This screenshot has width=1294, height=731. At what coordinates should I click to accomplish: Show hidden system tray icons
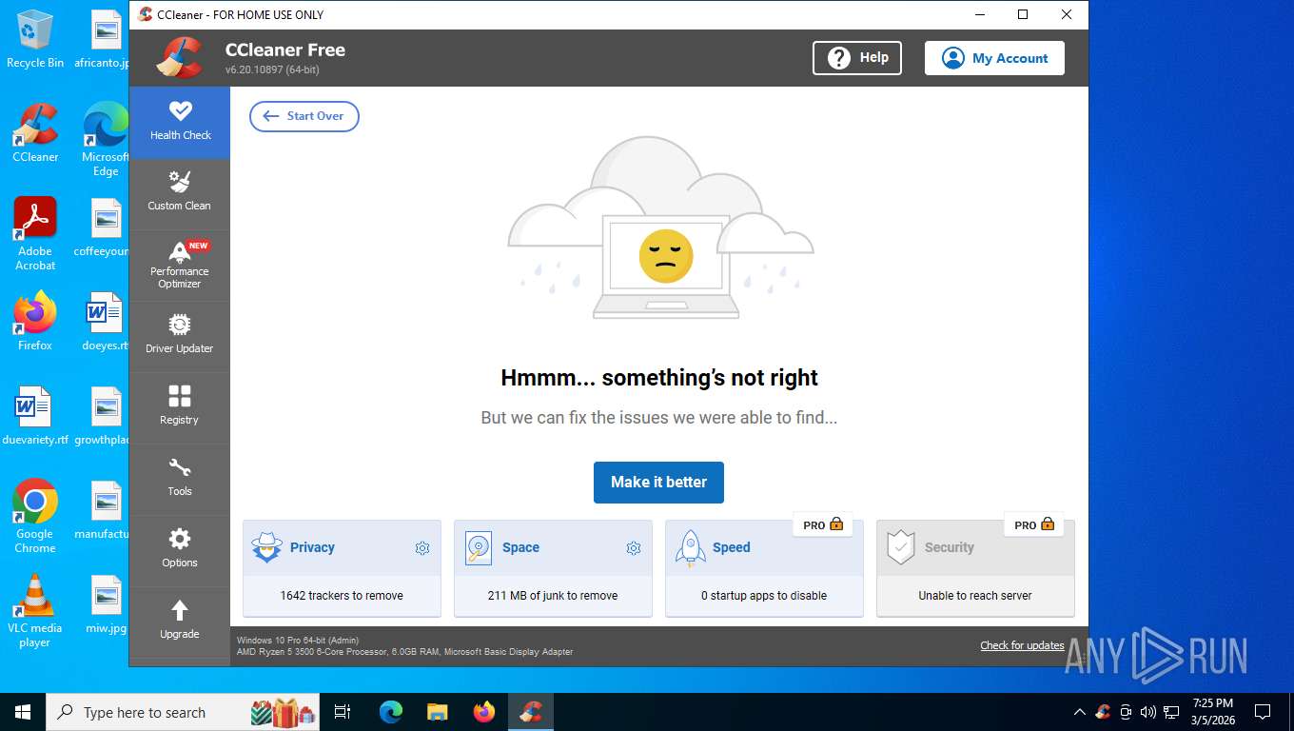(x=1079, y=712)
